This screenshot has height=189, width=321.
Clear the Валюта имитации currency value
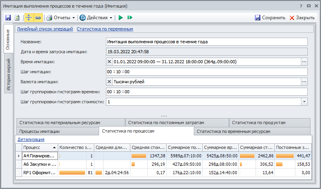pyautogui.click(x=110, y=82)
